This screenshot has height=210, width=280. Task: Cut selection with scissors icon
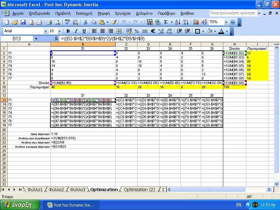tap(85, 22)
